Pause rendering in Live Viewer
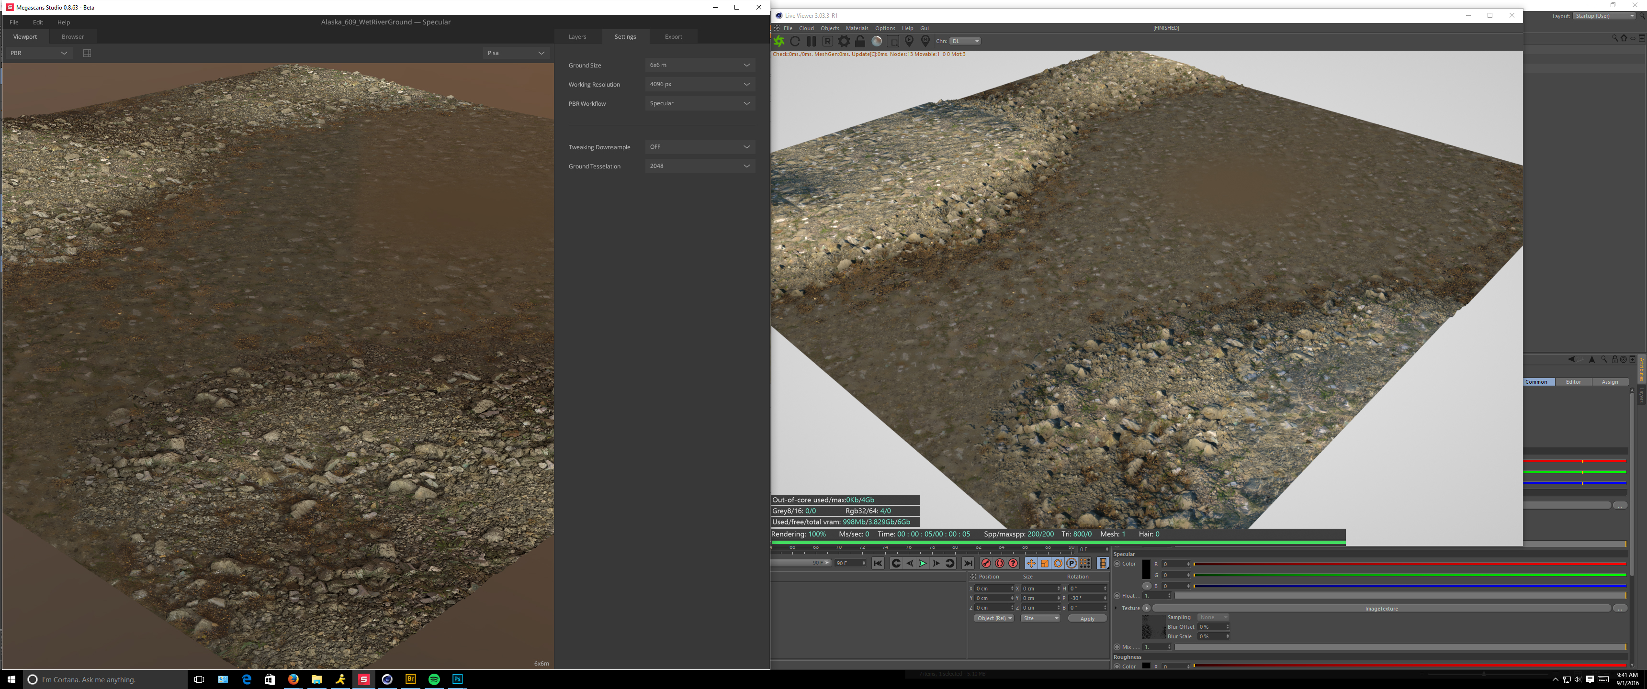Screen dimensions: 1647x689 [812, 41]
